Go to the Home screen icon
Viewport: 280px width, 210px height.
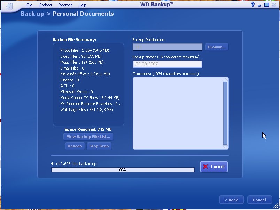tap(10, 6)
